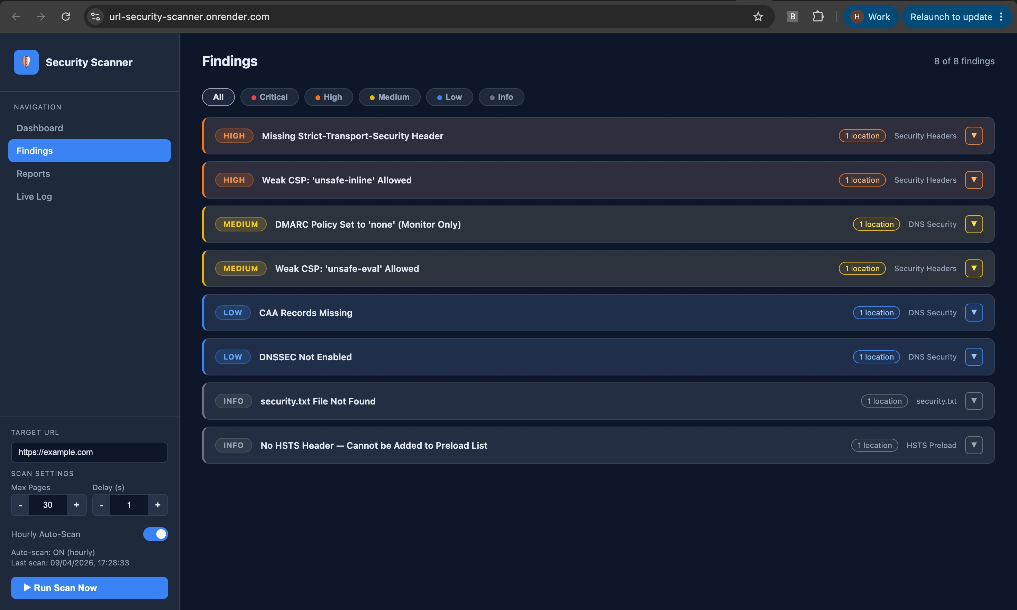The height and width of the screenshot is (610, 1017).
Task: Click '8 of 8 findings' counter text
Action: point(964,61)
